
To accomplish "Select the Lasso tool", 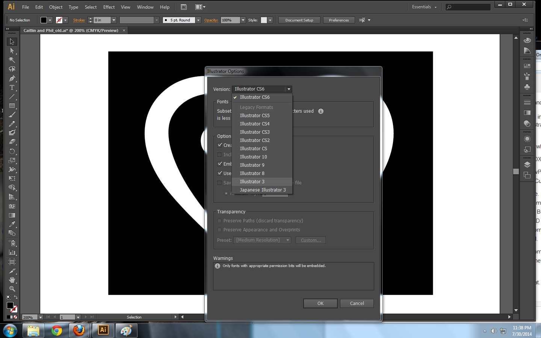I will click(12, 69).
